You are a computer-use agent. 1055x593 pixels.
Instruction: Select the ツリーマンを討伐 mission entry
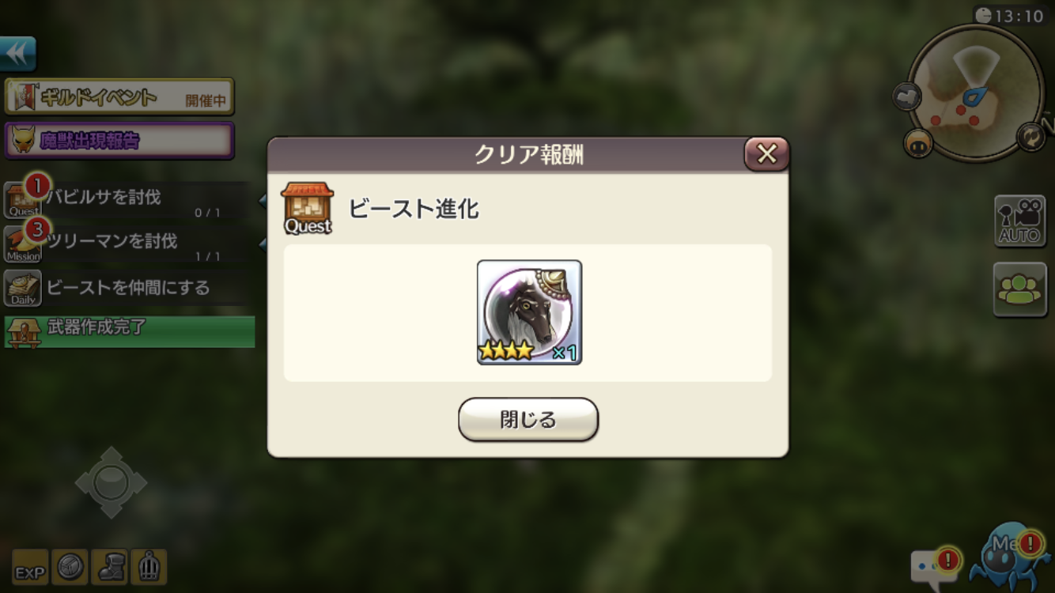[x=128, y=244]
